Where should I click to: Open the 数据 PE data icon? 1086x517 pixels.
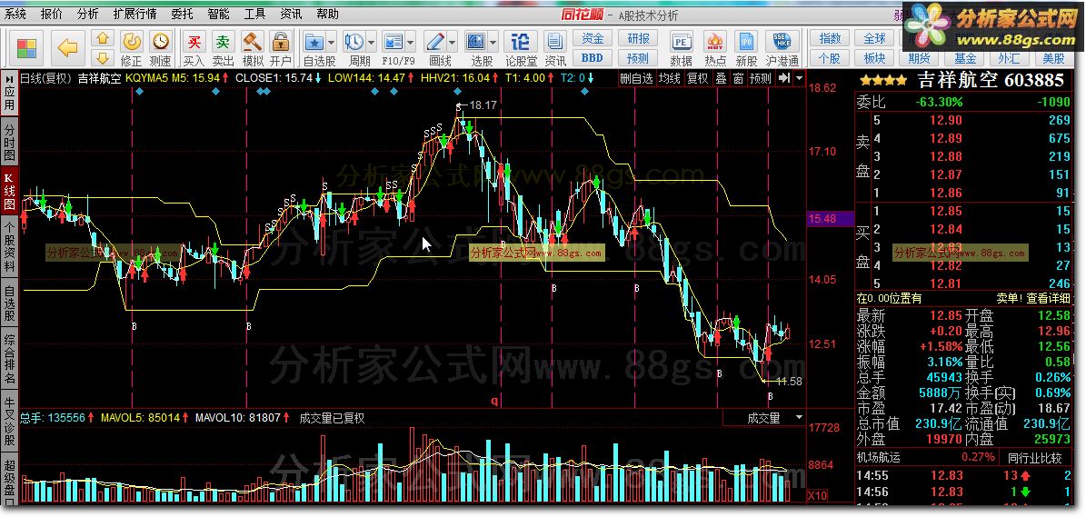682,41
